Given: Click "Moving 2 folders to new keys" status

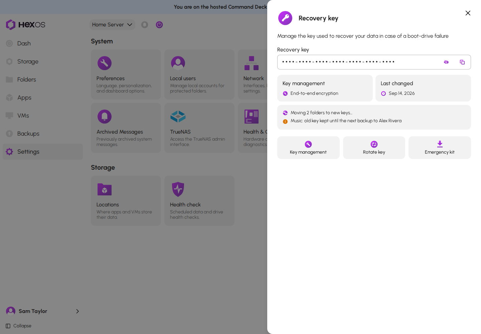Looking at the screenshot, I should (x=321, y=113).
